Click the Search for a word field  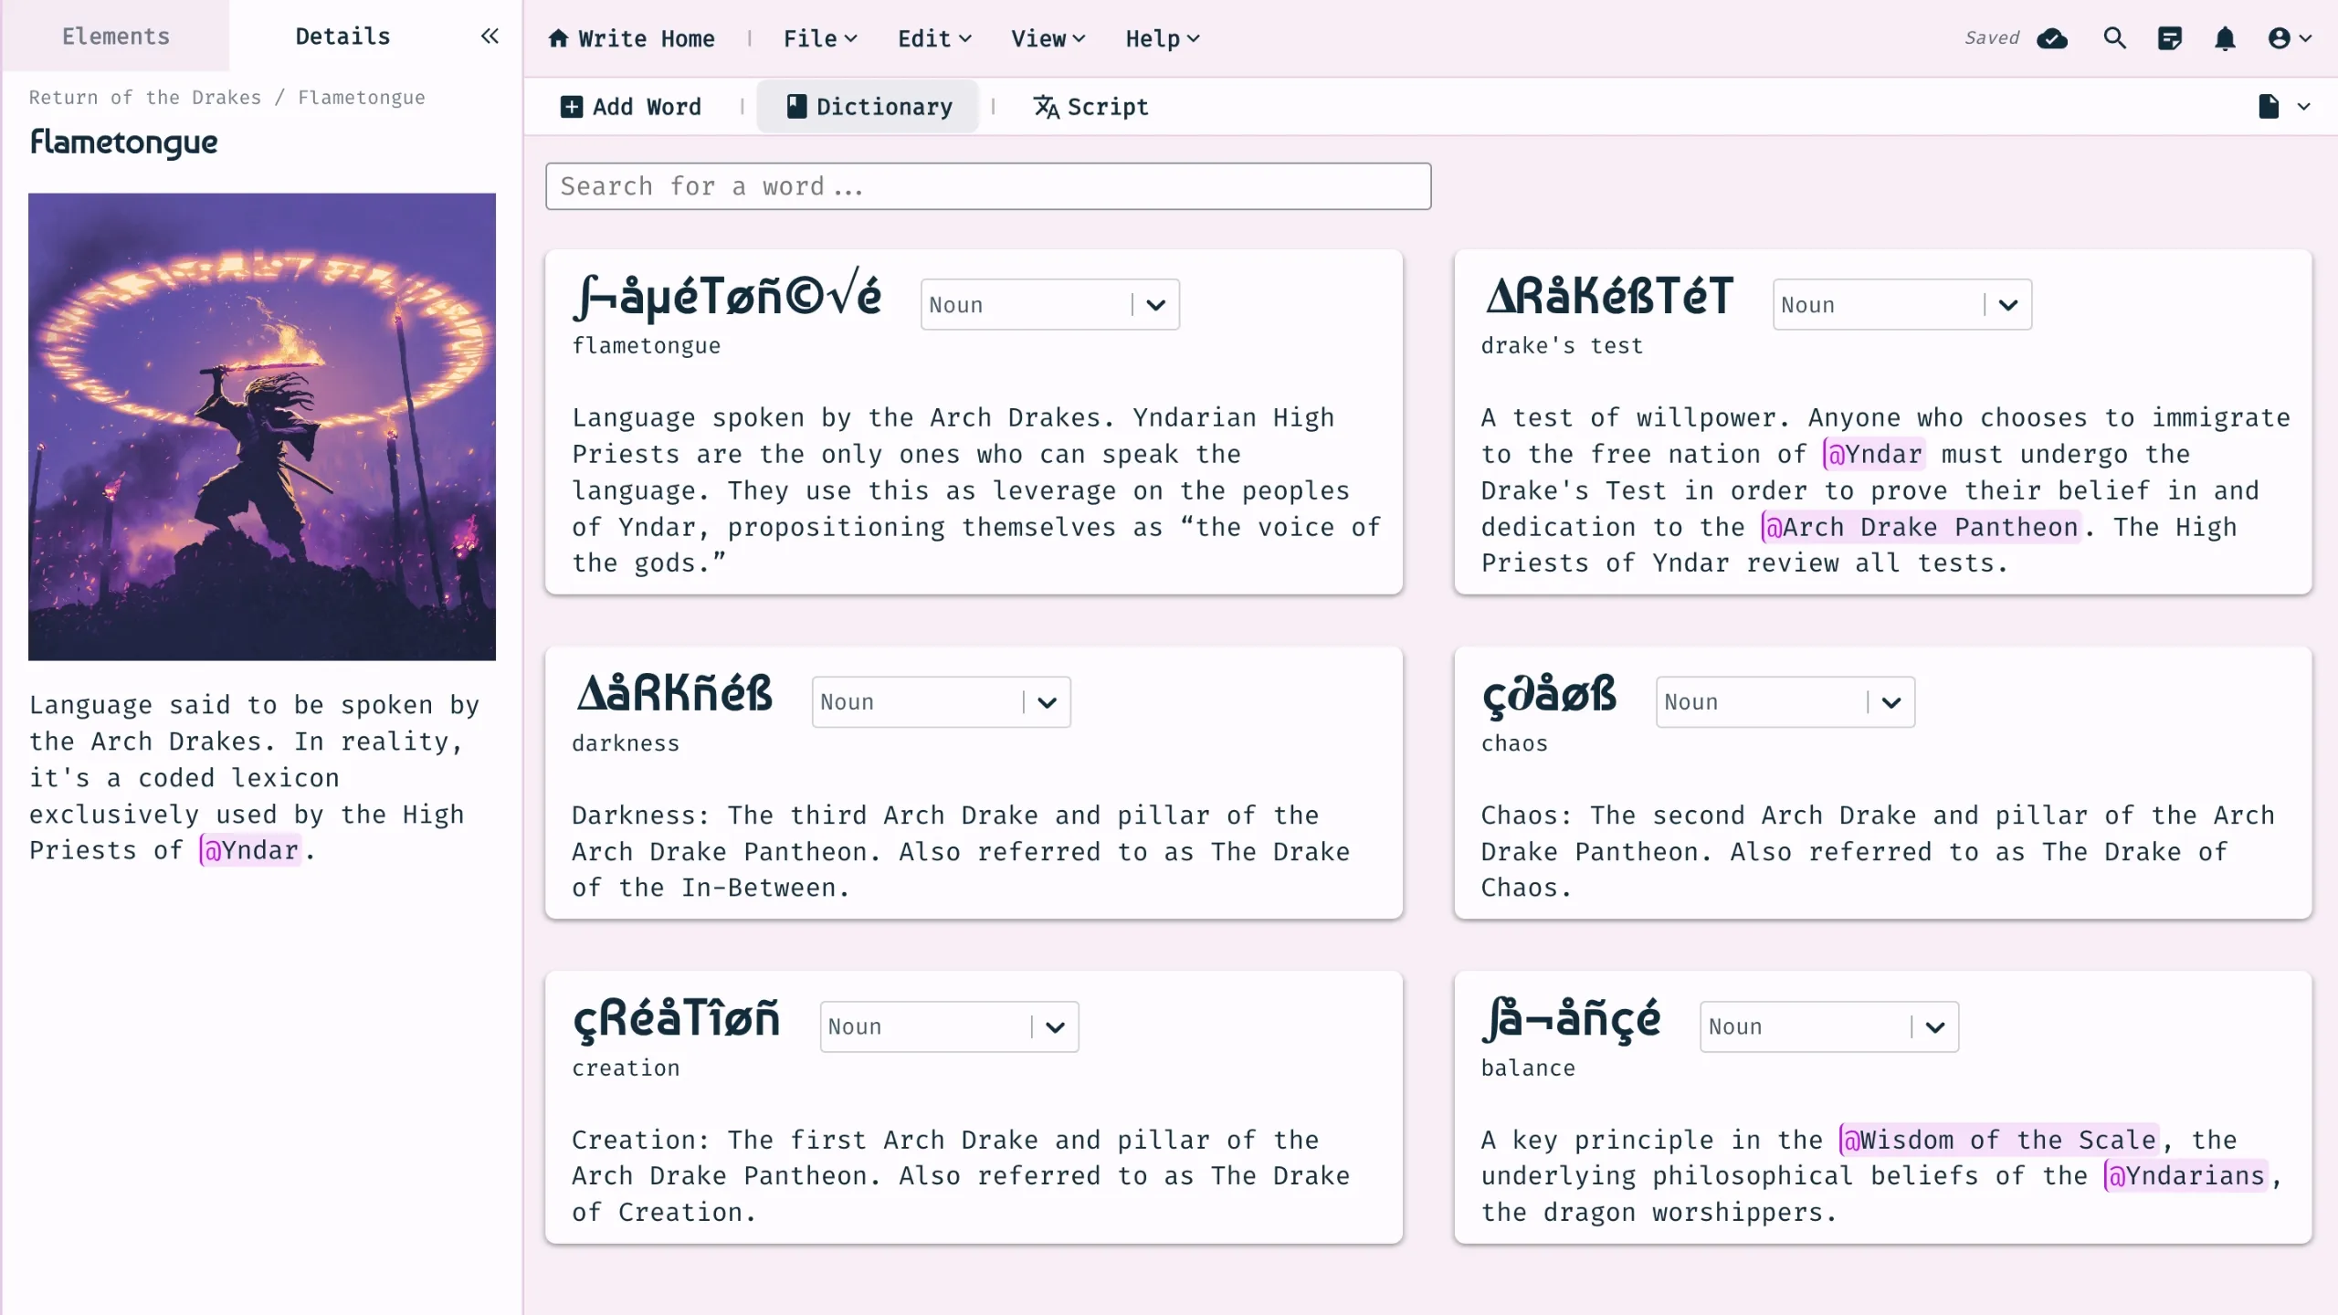pos(987,186)
